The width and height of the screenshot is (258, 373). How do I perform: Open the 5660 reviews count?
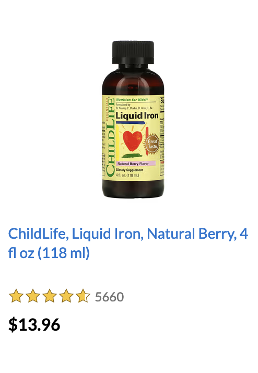(x=109, y=297)
